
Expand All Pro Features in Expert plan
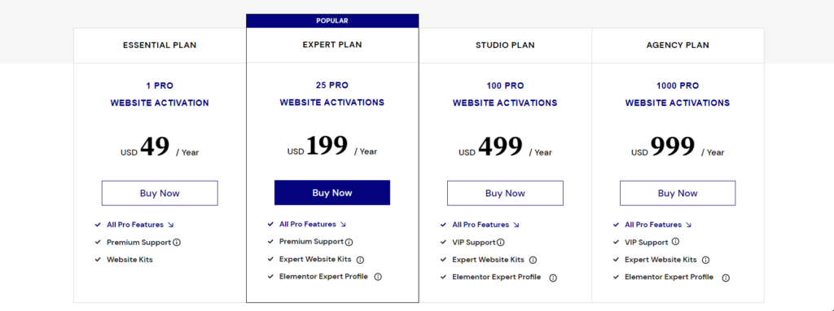(313, 225)
